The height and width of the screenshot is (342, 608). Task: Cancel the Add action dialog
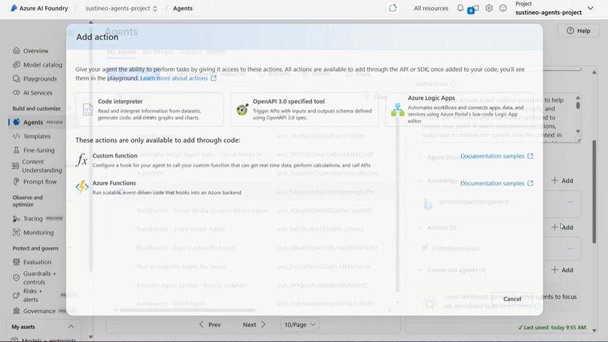tap(512, 299)
